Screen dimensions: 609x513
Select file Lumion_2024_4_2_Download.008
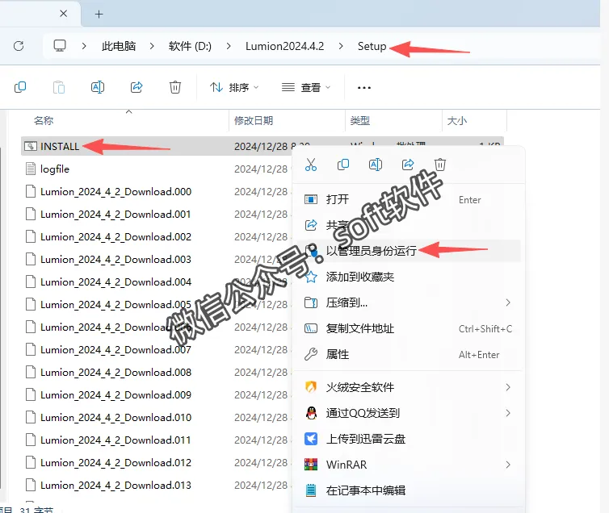(x=115, y=372)
